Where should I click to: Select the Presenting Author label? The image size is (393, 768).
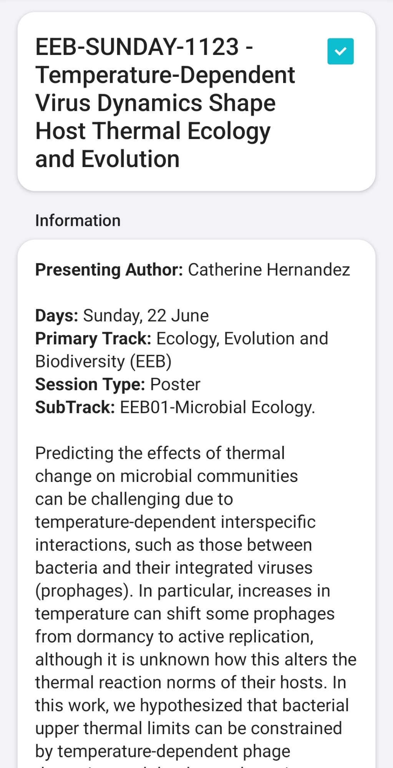pos(109,270)
